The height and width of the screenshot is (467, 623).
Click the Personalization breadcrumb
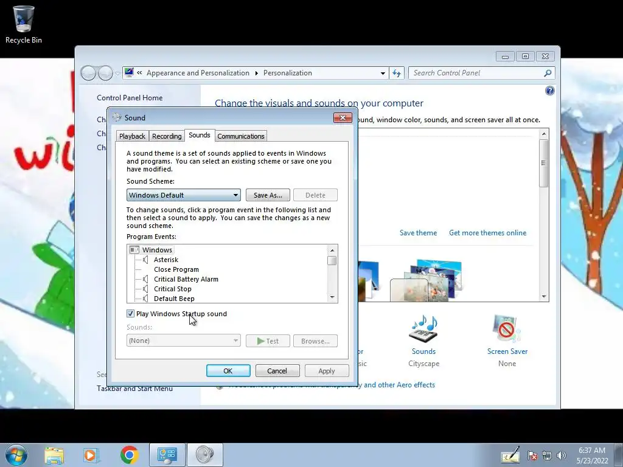pyautogui.click(x=288, y=73)
